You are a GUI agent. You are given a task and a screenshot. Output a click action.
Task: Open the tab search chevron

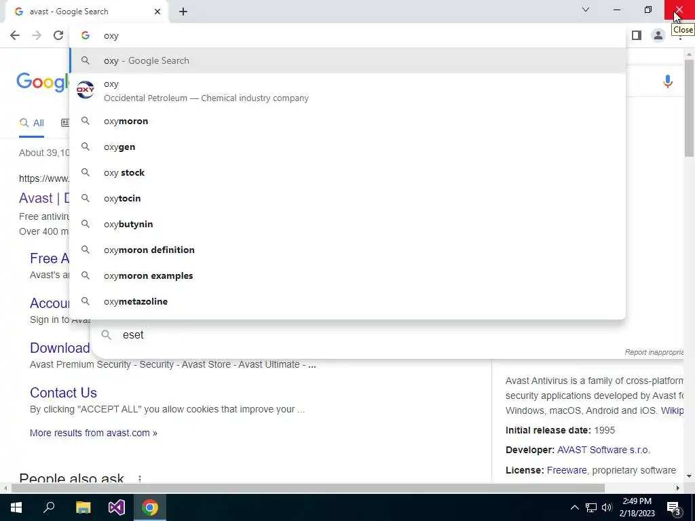click(x=586, y=9)
